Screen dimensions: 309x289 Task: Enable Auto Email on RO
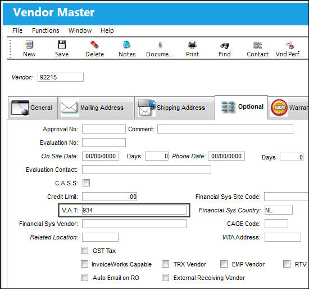pyautogui.click(x=84, y=277)
